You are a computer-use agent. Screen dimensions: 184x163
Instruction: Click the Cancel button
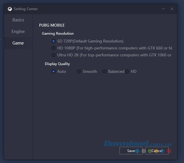point(157,151)
